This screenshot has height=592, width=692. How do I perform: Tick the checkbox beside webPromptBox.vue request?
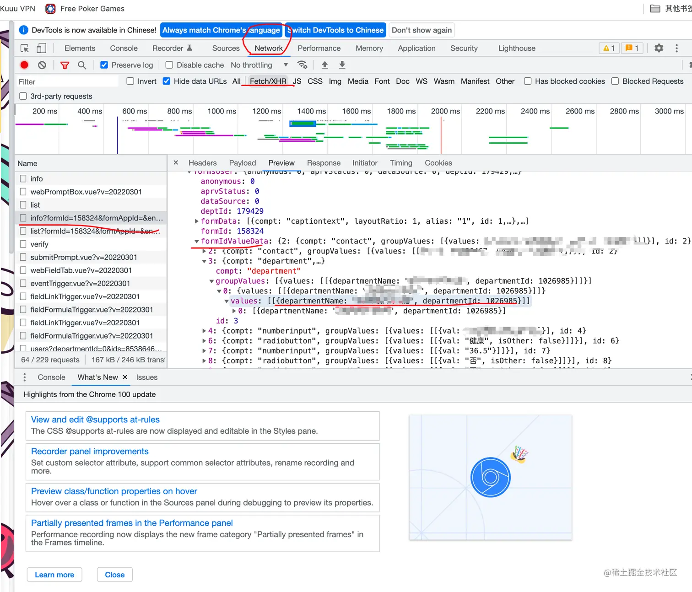(x=23, y=192)
